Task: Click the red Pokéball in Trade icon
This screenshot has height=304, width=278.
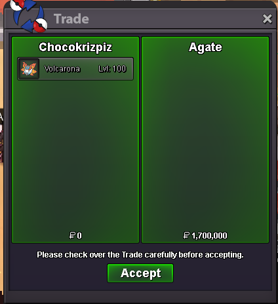Action: coord(41,25)
